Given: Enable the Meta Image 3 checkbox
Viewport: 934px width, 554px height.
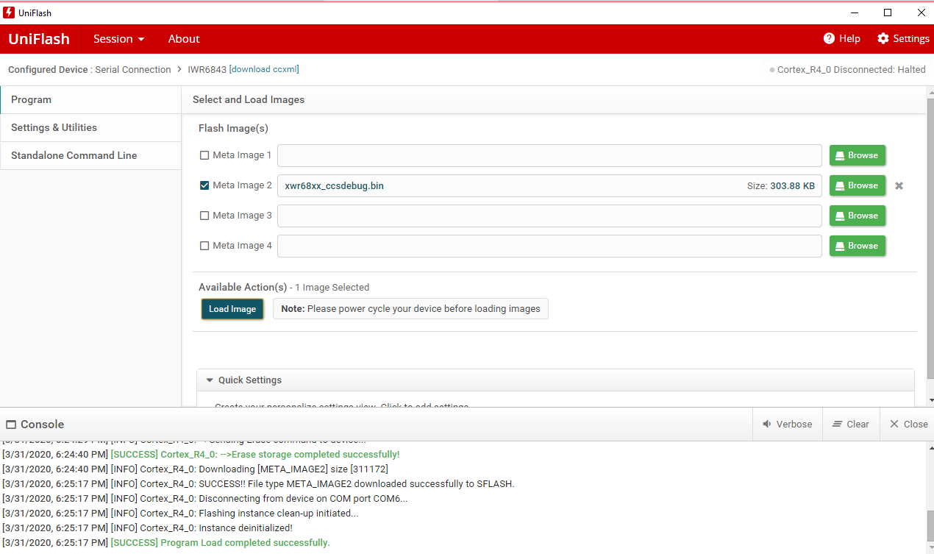Looking at the screenshot, I should pos(204,216).
